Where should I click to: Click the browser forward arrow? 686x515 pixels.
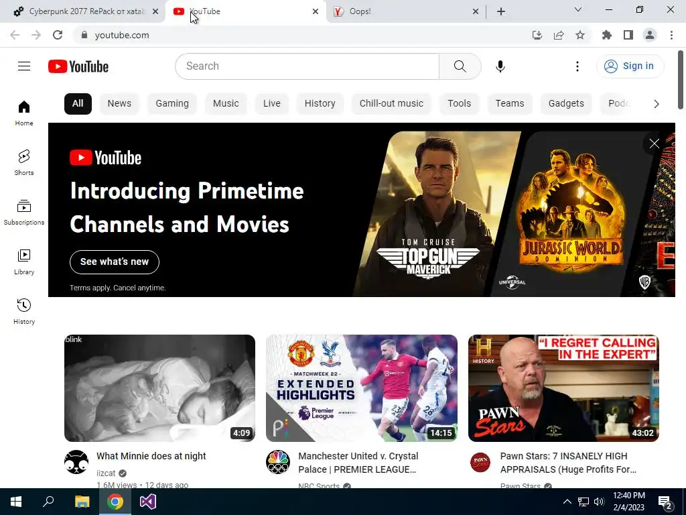tap(36, 35)
